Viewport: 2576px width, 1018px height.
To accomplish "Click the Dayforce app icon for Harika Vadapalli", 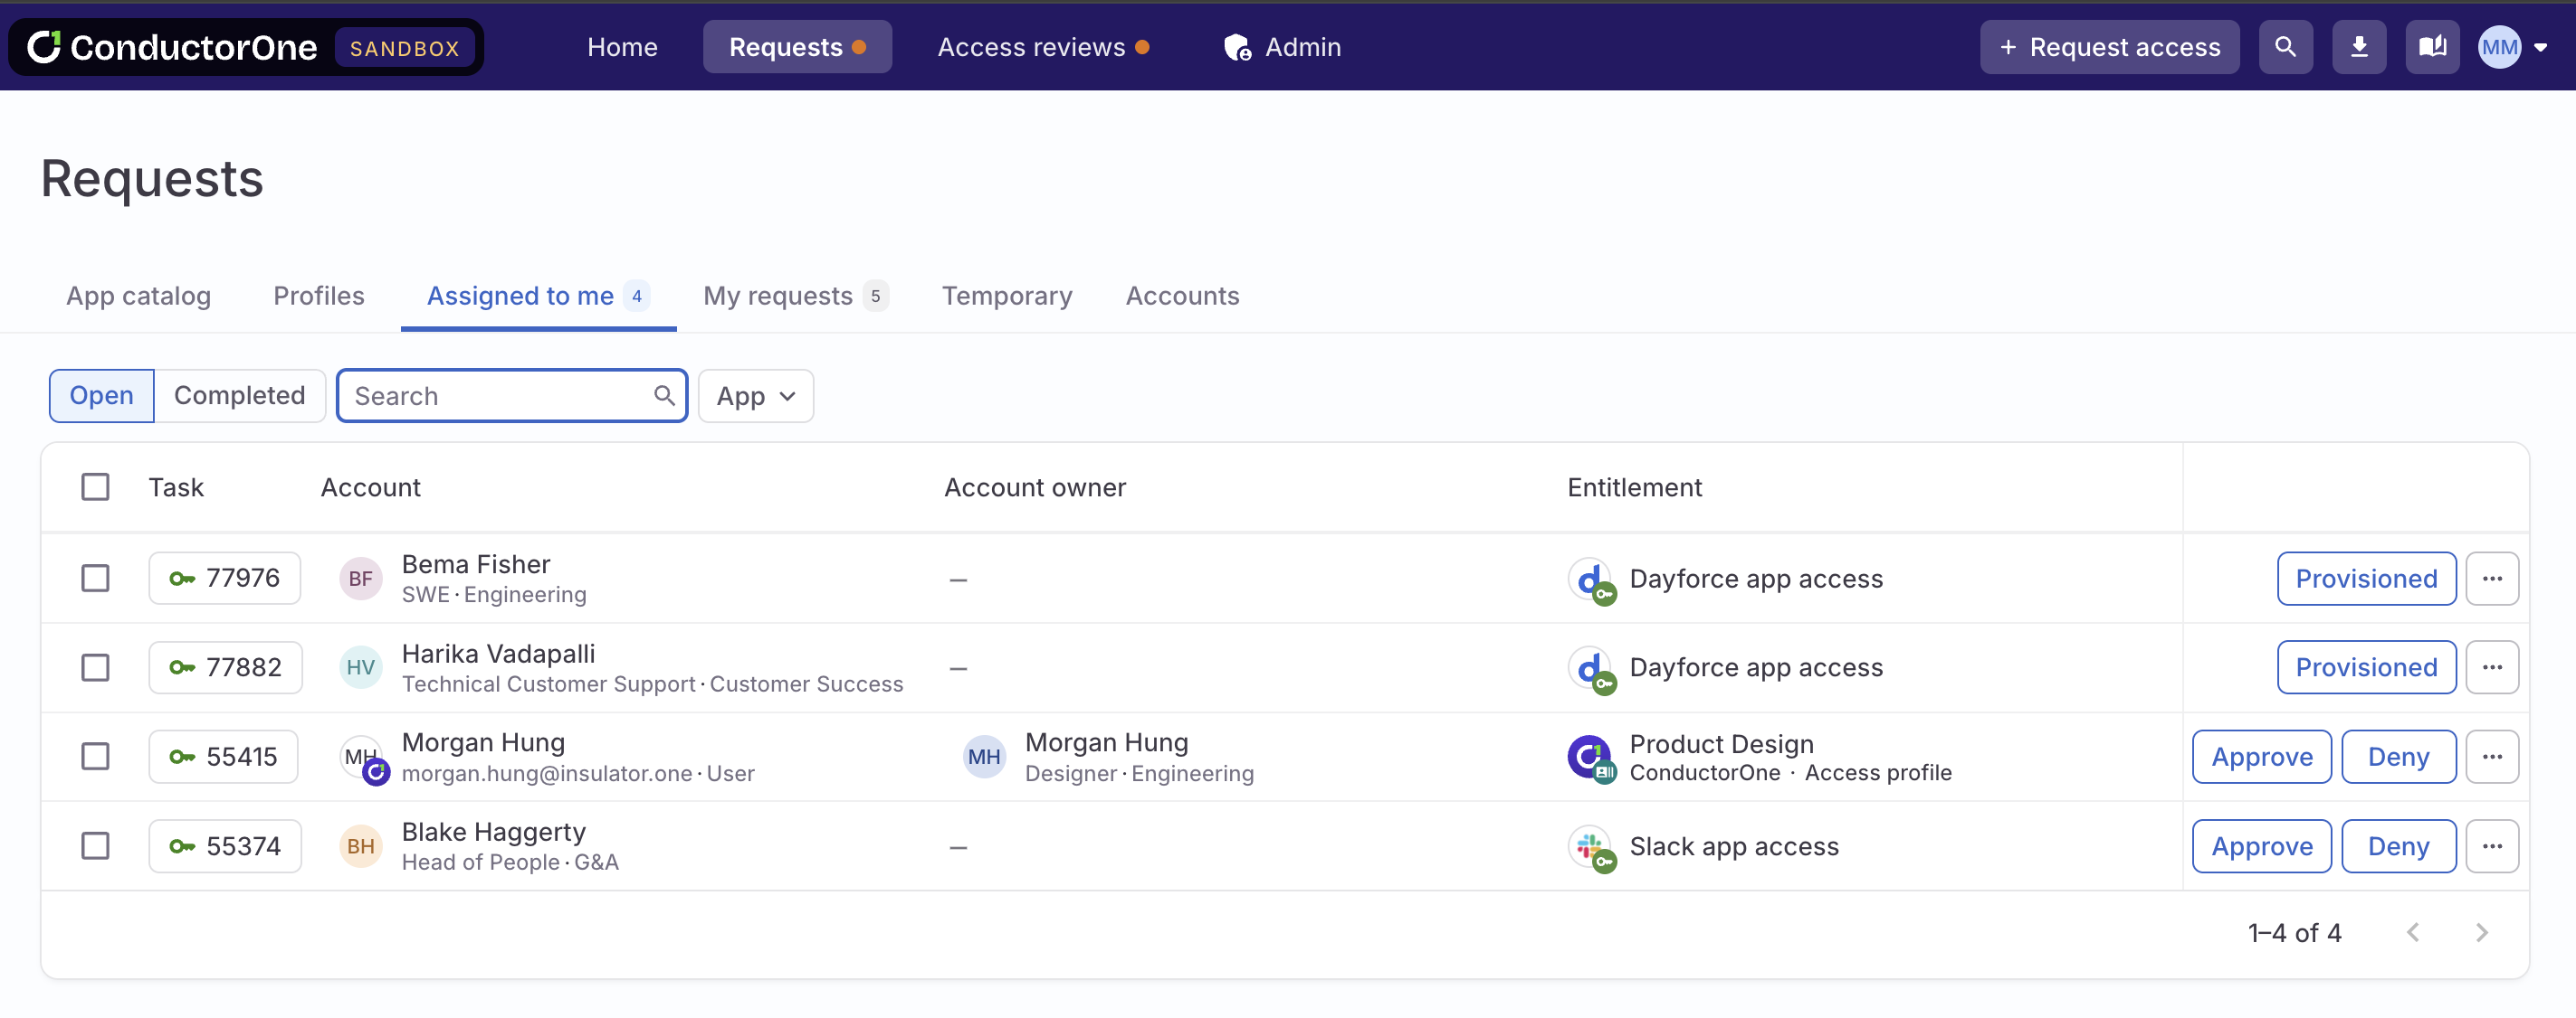I will [x=1591, y=667].
